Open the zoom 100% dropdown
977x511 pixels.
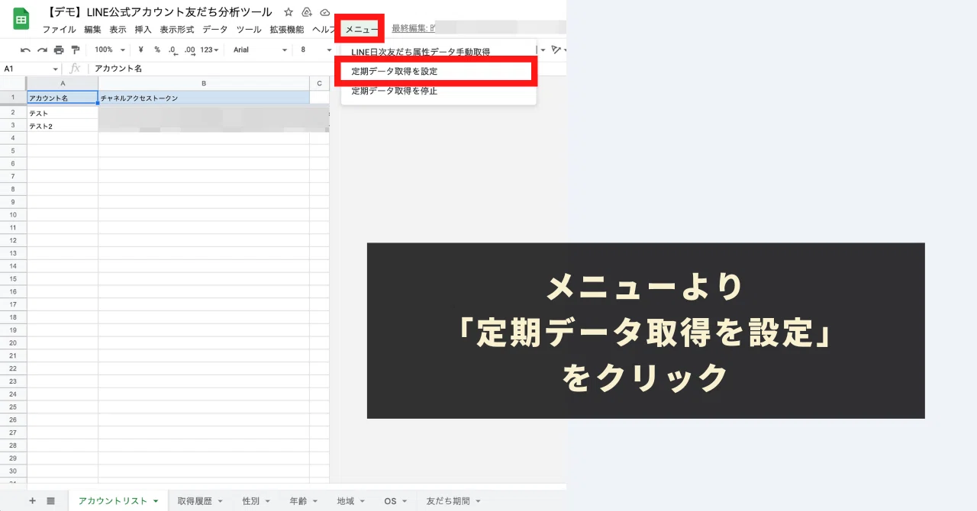point(110,50)
